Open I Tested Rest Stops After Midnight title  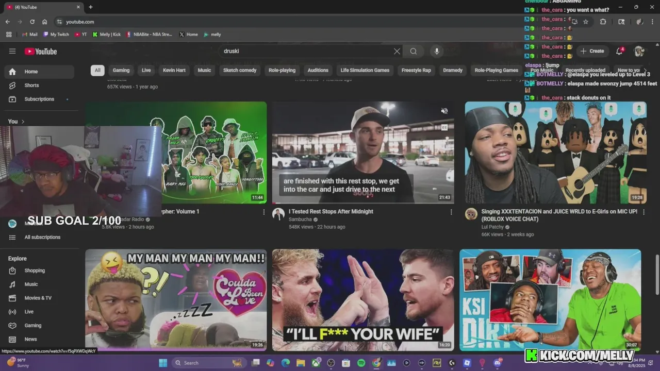point(331,212)
